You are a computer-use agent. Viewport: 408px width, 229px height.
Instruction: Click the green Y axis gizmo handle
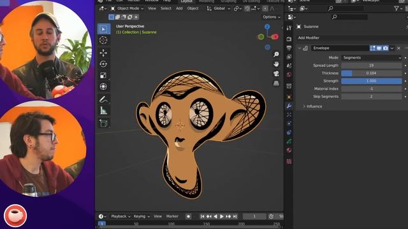(x=261, y=37)
